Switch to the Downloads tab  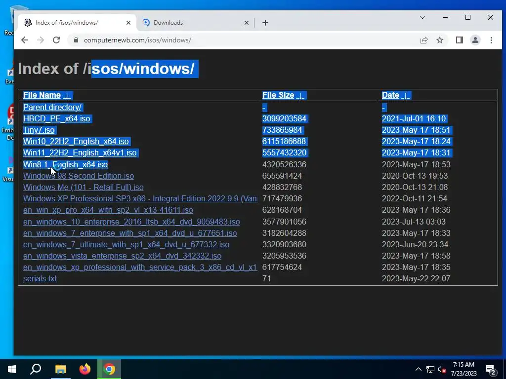[x=196, y=23]
